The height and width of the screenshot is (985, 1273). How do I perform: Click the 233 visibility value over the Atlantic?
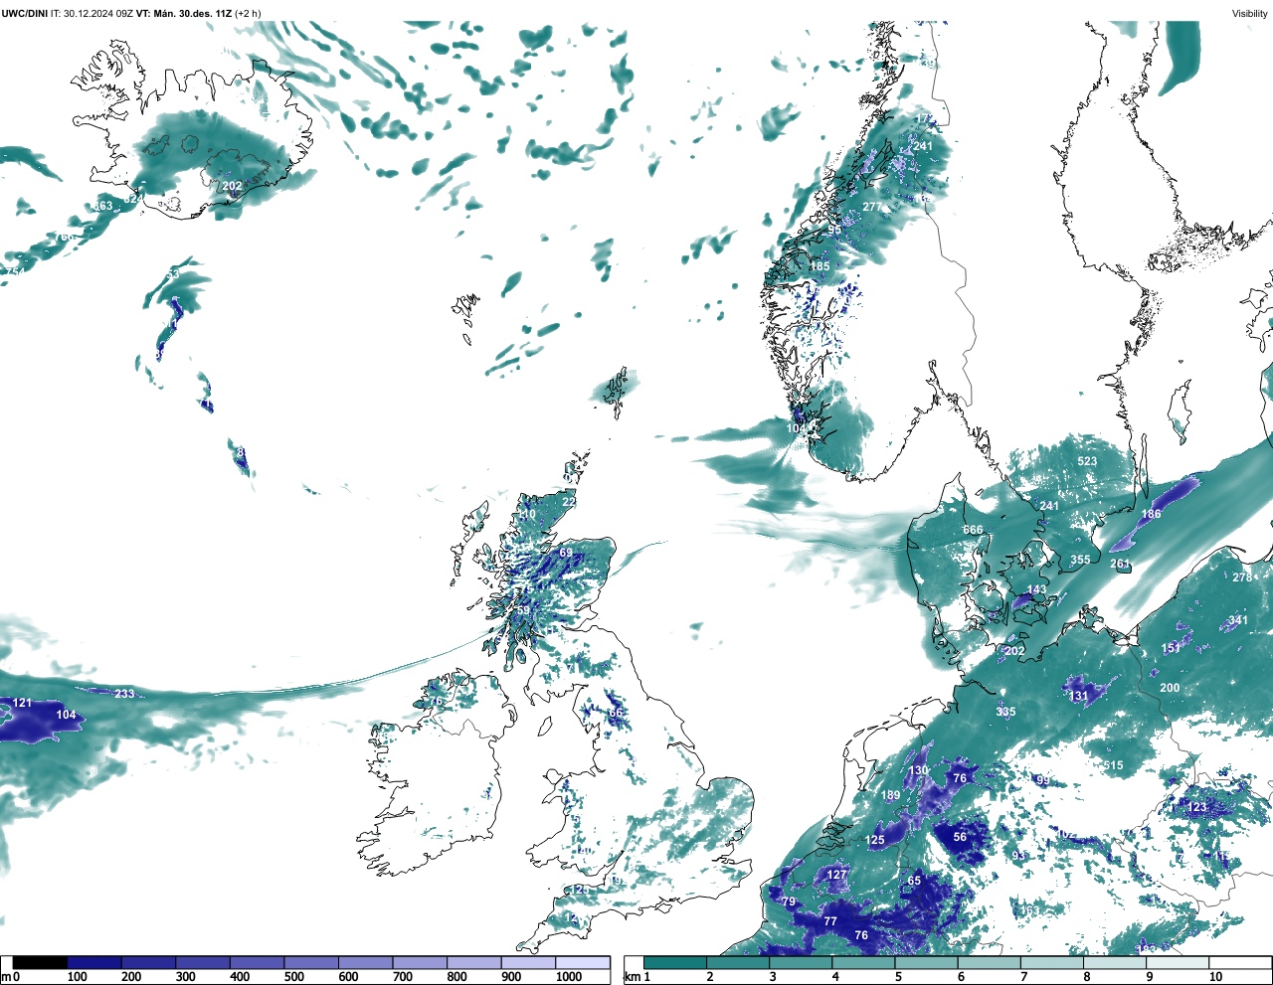(x=124, y=694)
